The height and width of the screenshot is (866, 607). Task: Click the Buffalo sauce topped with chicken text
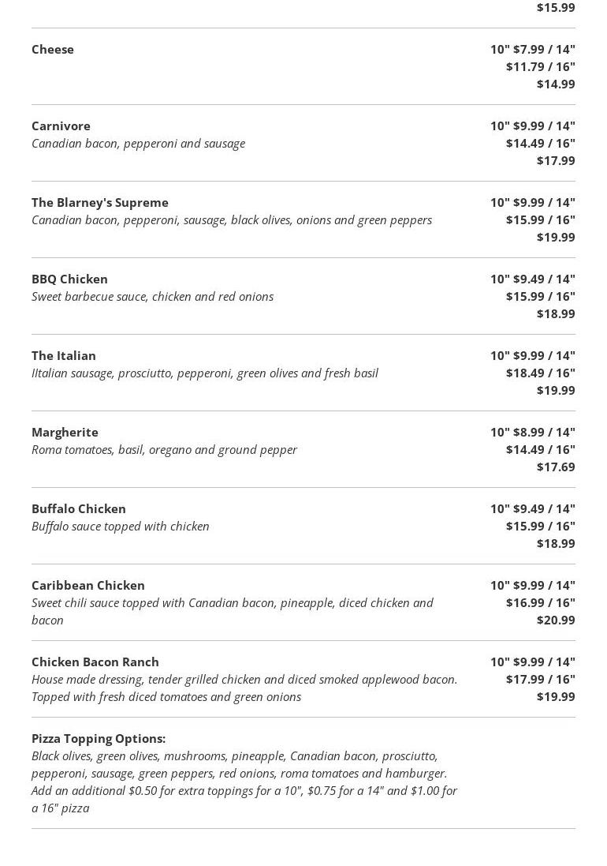point(121,526)
